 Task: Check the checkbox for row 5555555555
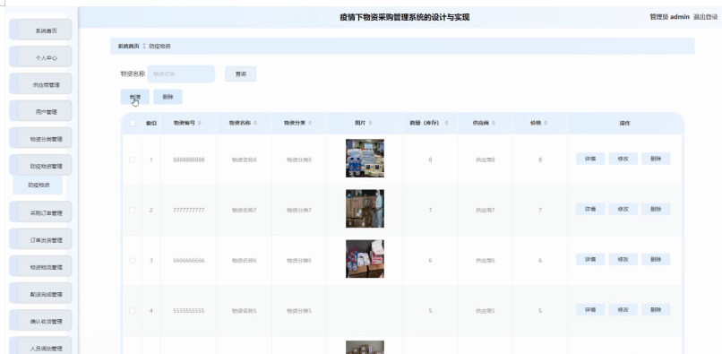133,311
